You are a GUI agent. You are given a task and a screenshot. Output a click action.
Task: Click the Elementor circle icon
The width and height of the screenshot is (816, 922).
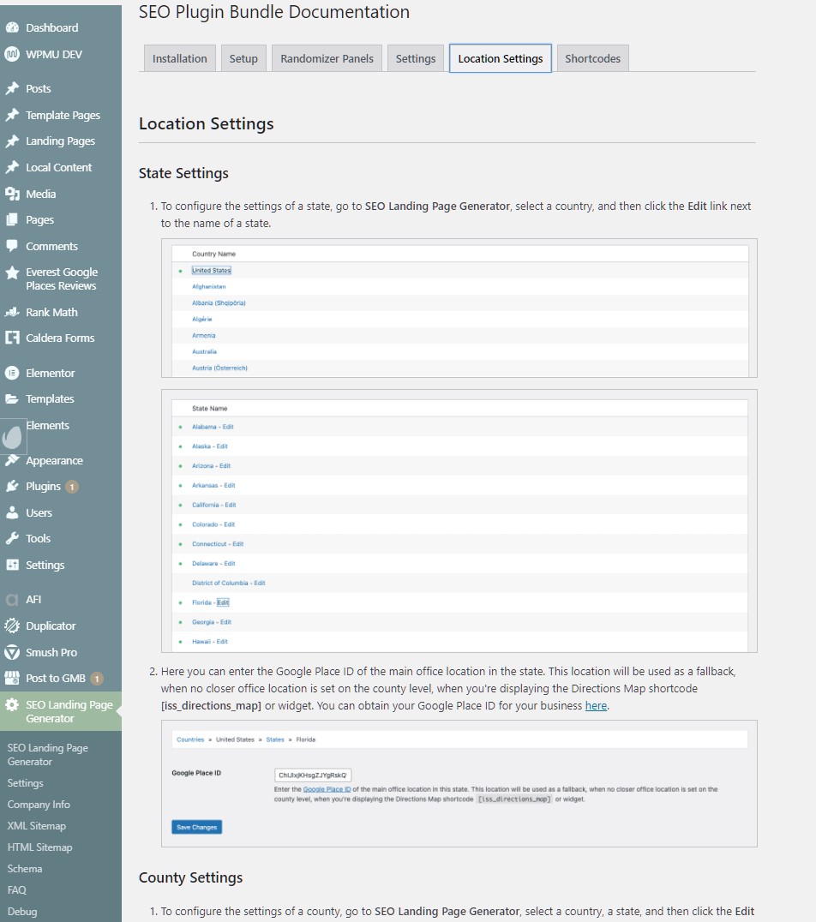(x=12, y=373)
